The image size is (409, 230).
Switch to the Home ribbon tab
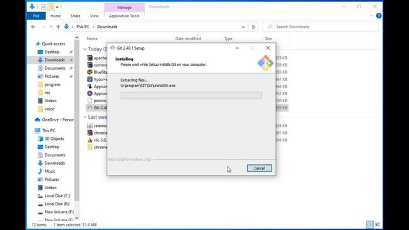click(56, 16)
